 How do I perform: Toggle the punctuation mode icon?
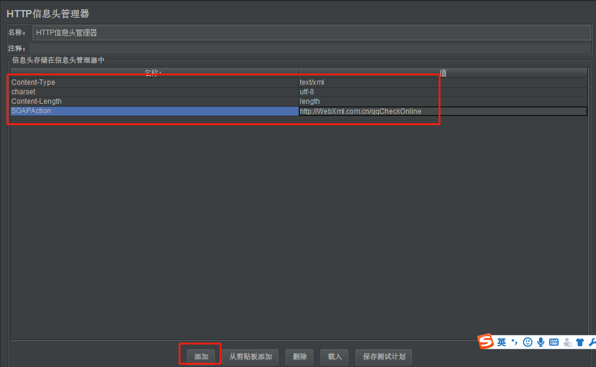click(x=514, y=342)
